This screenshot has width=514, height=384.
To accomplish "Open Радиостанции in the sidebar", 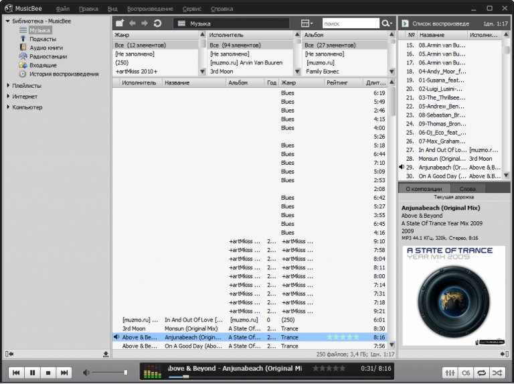I will click(x=48, y=56).
